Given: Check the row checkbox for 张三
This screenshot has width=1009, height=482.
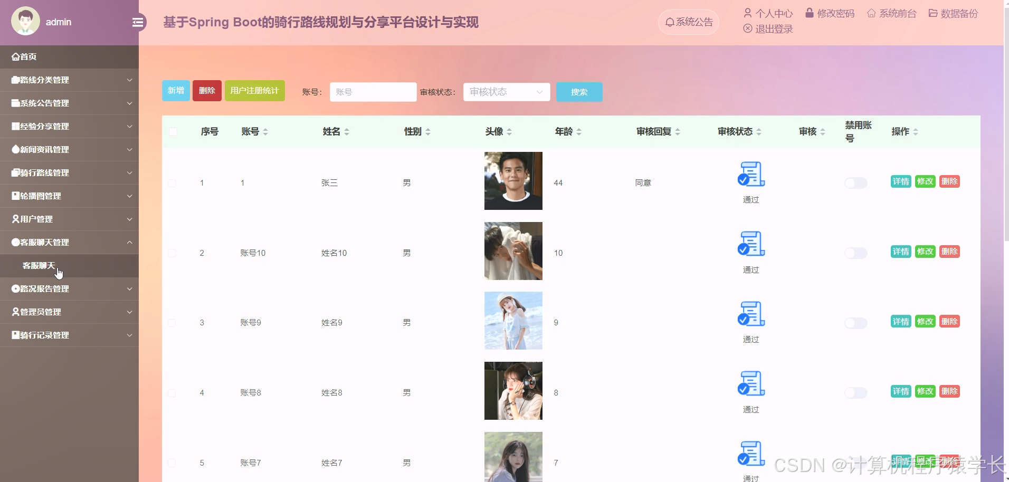Looking at the screenshot, I should tap(172, 183).
